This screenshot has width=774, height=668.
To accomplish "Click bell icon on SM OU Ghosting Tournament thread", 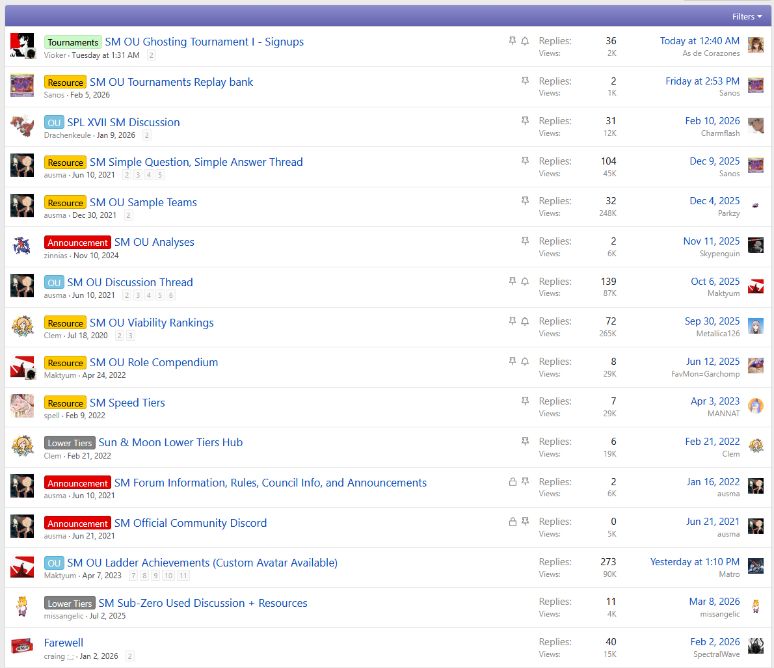I will (525, 41).
